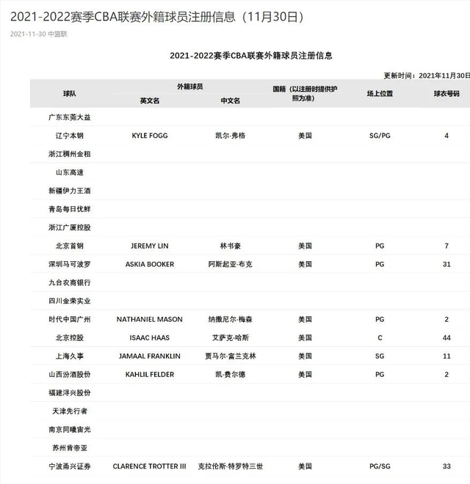
Task: Select team cell 四川金荣实业
Action: (x=70, y=301)
